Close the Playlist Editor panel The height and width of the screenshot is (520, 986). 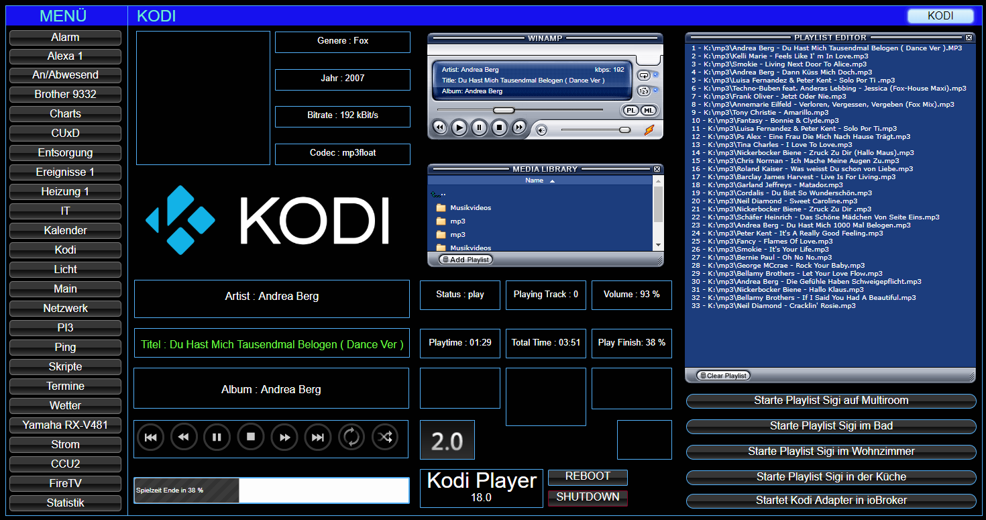[x=969, y=38]
